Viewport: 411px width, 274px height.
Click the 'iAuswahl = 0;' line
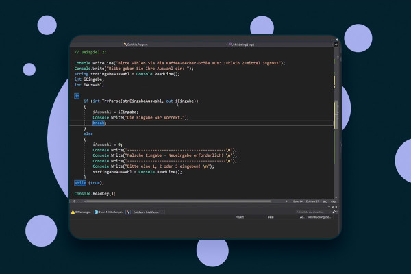click(108, 145)
